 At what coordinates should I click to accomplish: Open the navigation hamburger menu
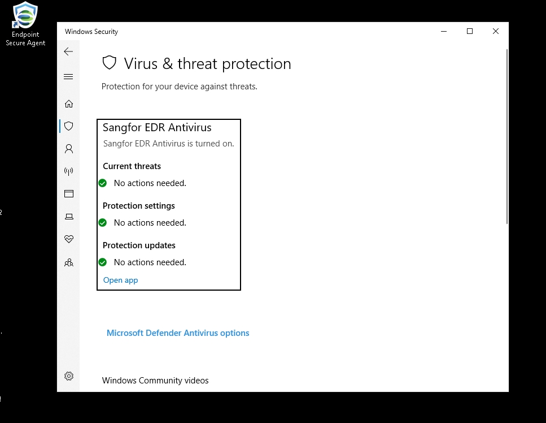(68, 76)
